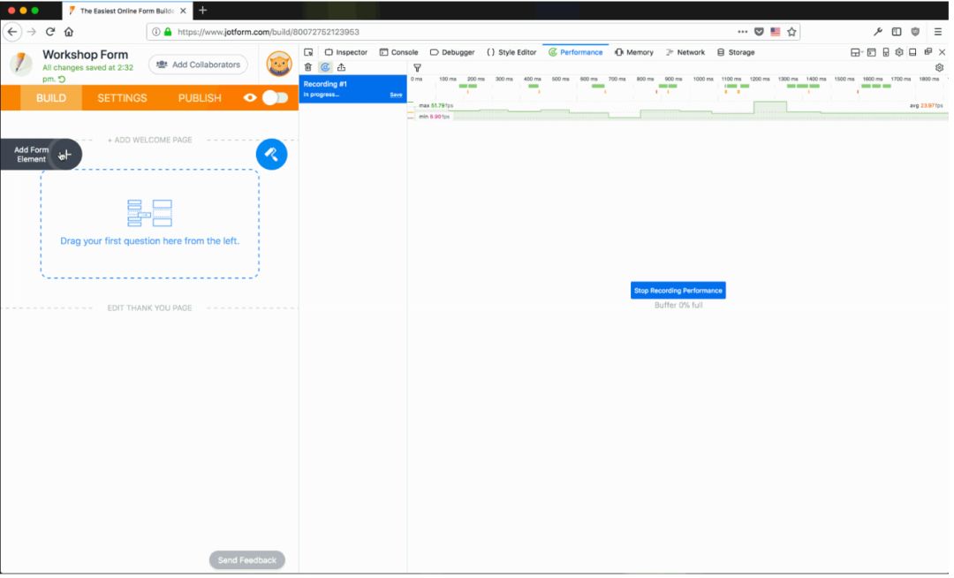Select the Recording #1 entry
Screen dimensions: 954x578
352,89
